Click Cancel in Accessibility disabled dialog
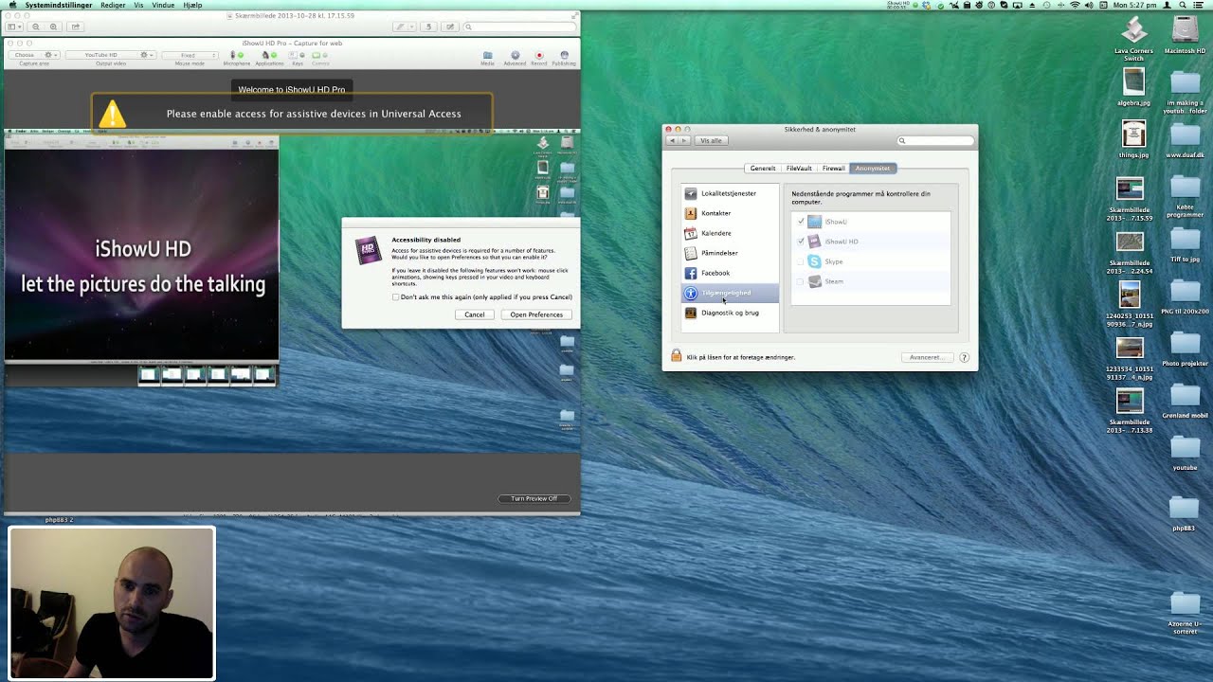This screenshot has height=682, width=1213. tap(474, 314)
